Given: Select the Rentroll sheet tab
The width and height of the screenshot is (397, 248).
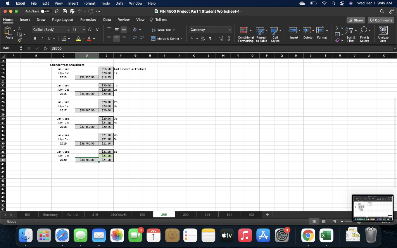Looking at the screenshot, I should point(73,214).
